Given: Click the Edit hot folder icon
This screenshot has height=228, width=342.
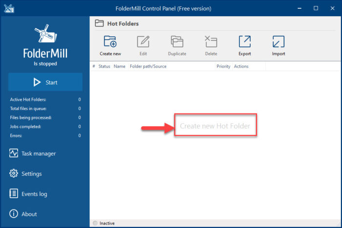Looking at the screenshot, I should (x=143, y=42).
